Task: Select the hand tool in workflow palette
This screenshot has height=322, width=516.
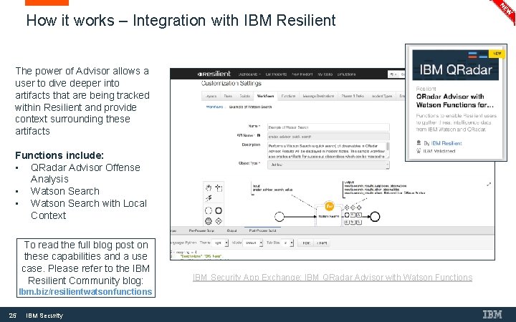Action: (x=209, y=188)
